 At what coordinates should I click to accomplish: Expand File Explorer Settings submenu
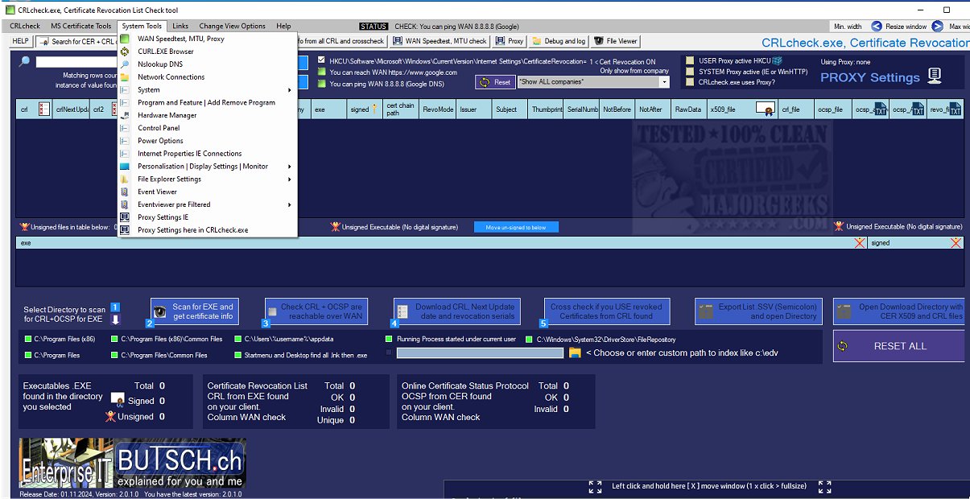click(x=208, y=179)
